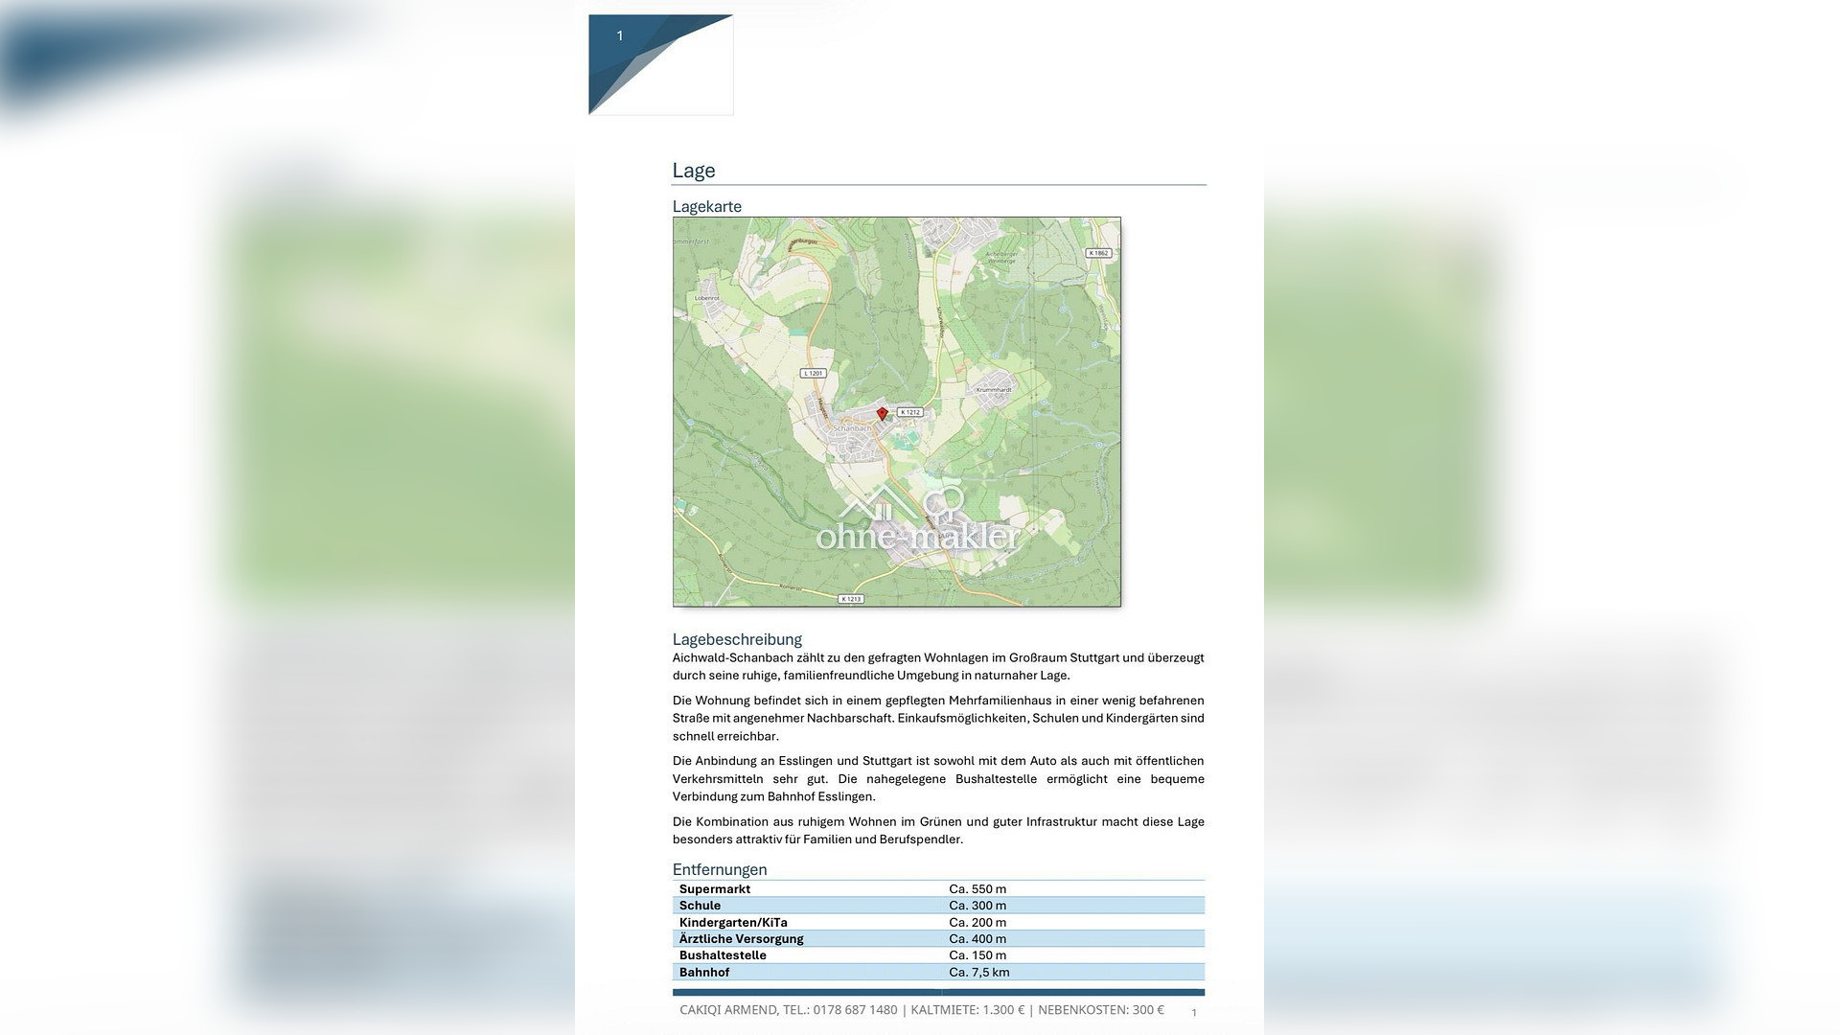
Task: Select the 'Lage' heading text
Action: 694,171
